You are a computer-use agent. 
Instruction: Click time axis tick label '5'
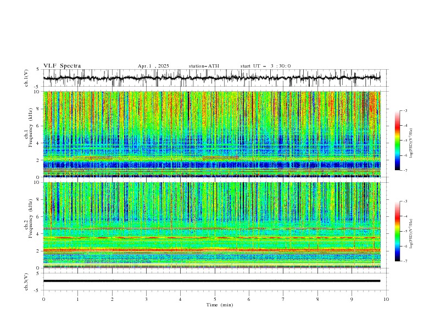215,299
